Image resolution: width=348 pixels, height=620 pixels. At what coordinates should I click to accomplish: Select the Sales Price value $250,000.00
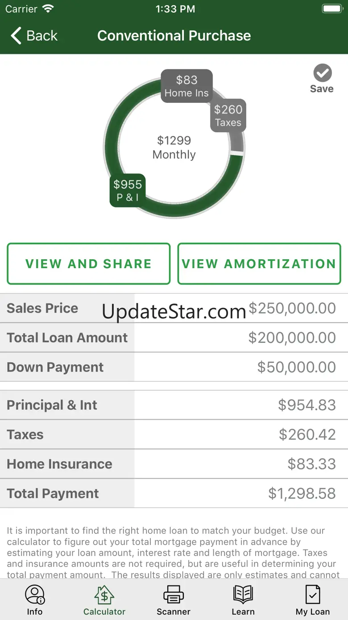pyautogui.click(x=292, y=308)
